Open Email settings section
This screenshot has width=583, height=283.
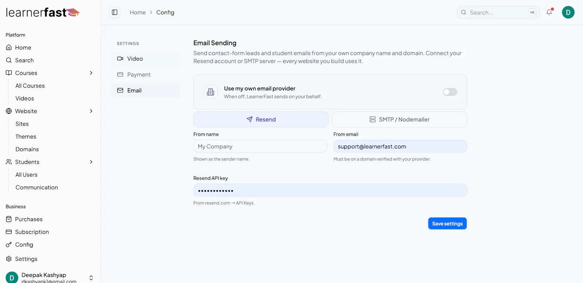(x=146, y=90)
